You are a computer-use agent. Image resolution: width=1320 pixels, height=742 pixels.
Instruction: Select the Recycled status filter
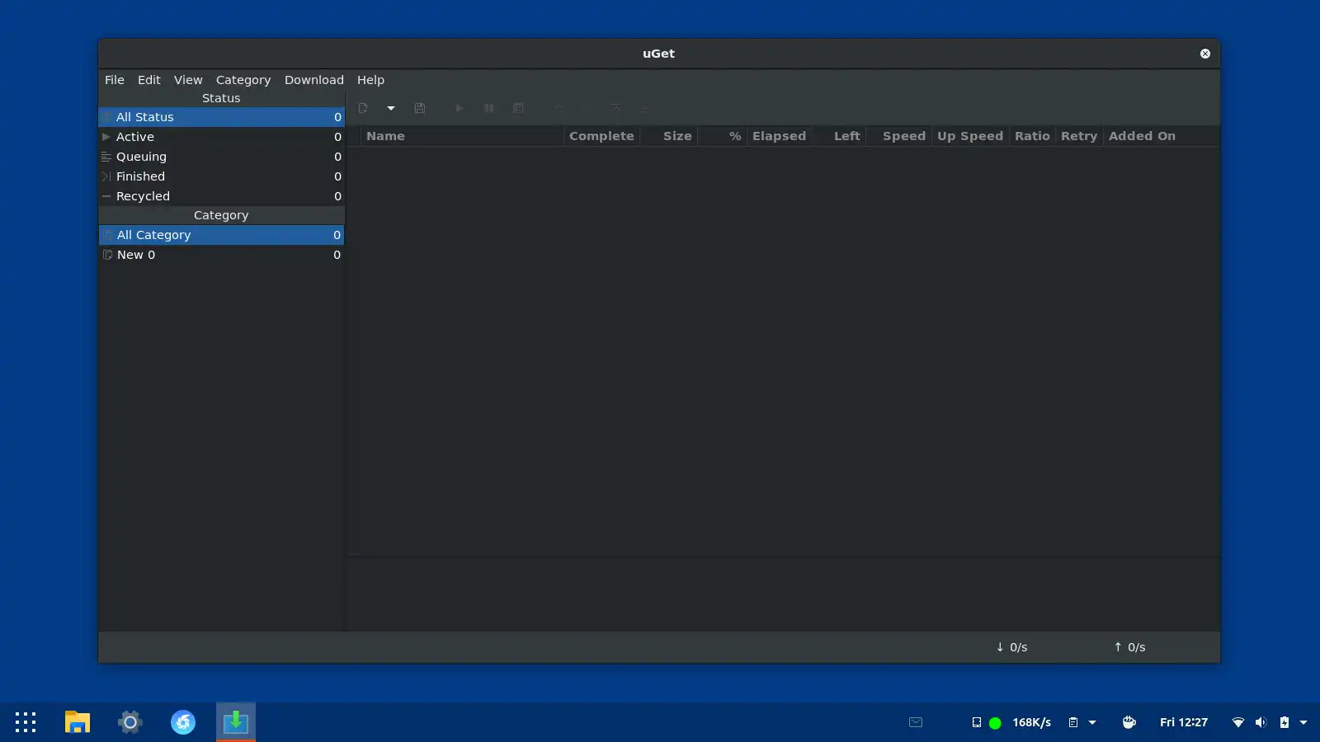[x=221, y=196]
